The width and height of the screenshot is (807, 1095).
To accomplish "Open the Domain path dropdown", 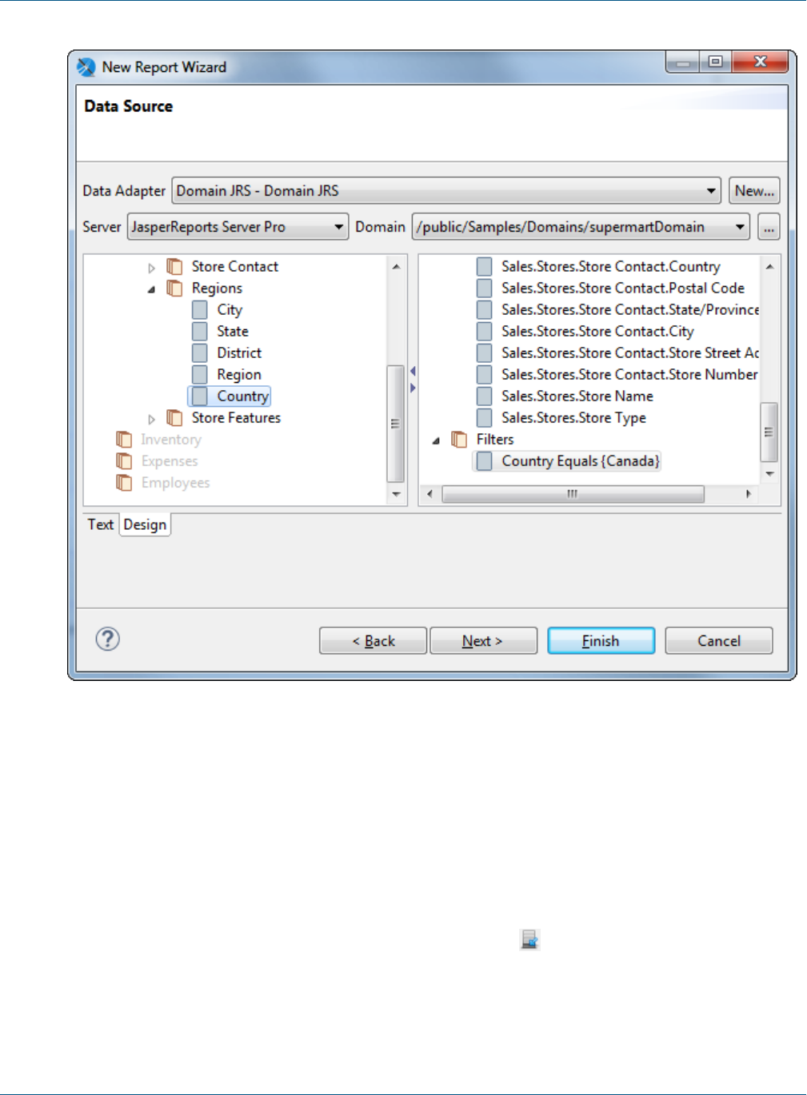I will coord(741,227).
